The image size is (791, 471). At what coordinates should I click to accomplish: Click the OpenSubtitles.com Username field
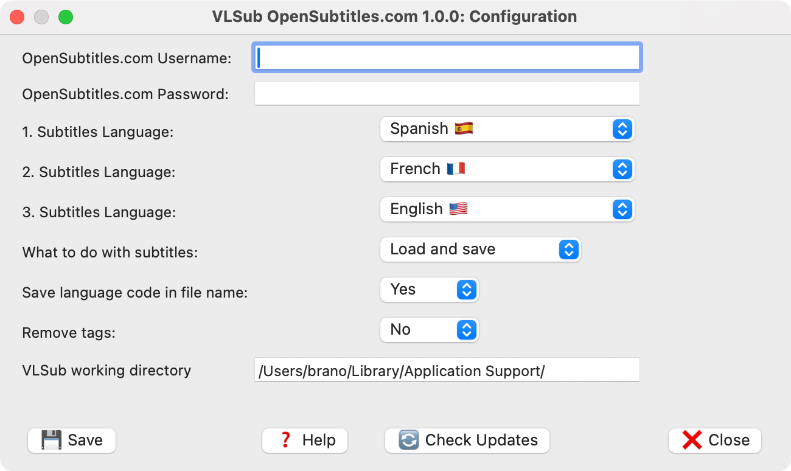pos(447,58)
